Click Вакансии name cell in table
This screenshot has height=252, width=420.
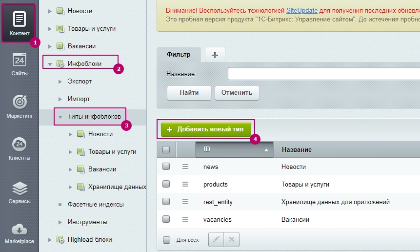click(x=295, y=220)
